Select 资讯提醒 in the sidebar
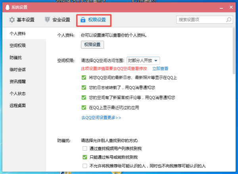The width and height of the screenshot is (238, 174). click(24, 82)
